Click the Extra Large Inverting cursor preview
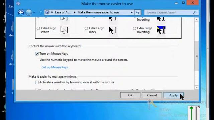 161,30
